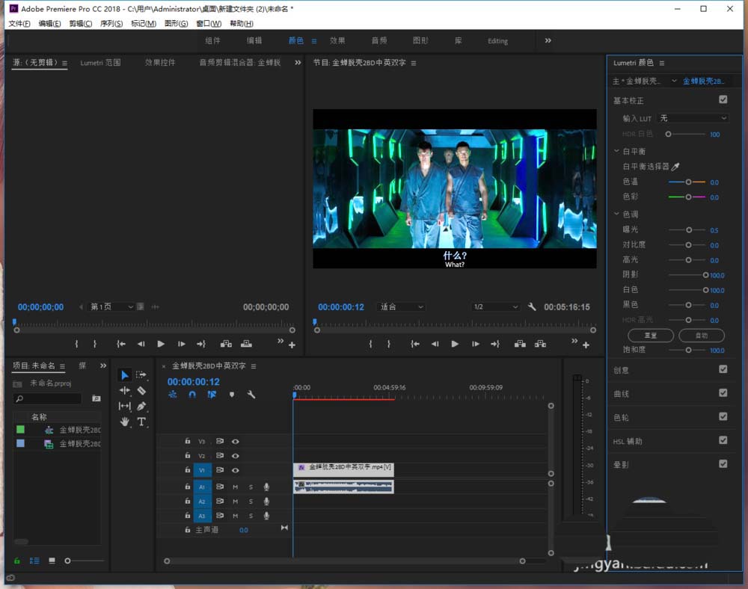Play the program monitor video
This screenshot has width=748, height=589.
pos(455,344)
